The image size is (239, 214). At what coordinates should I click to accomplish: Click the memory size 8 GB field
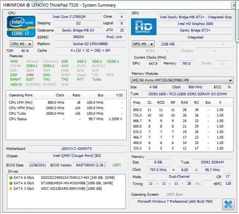click(x=158, y=162)
